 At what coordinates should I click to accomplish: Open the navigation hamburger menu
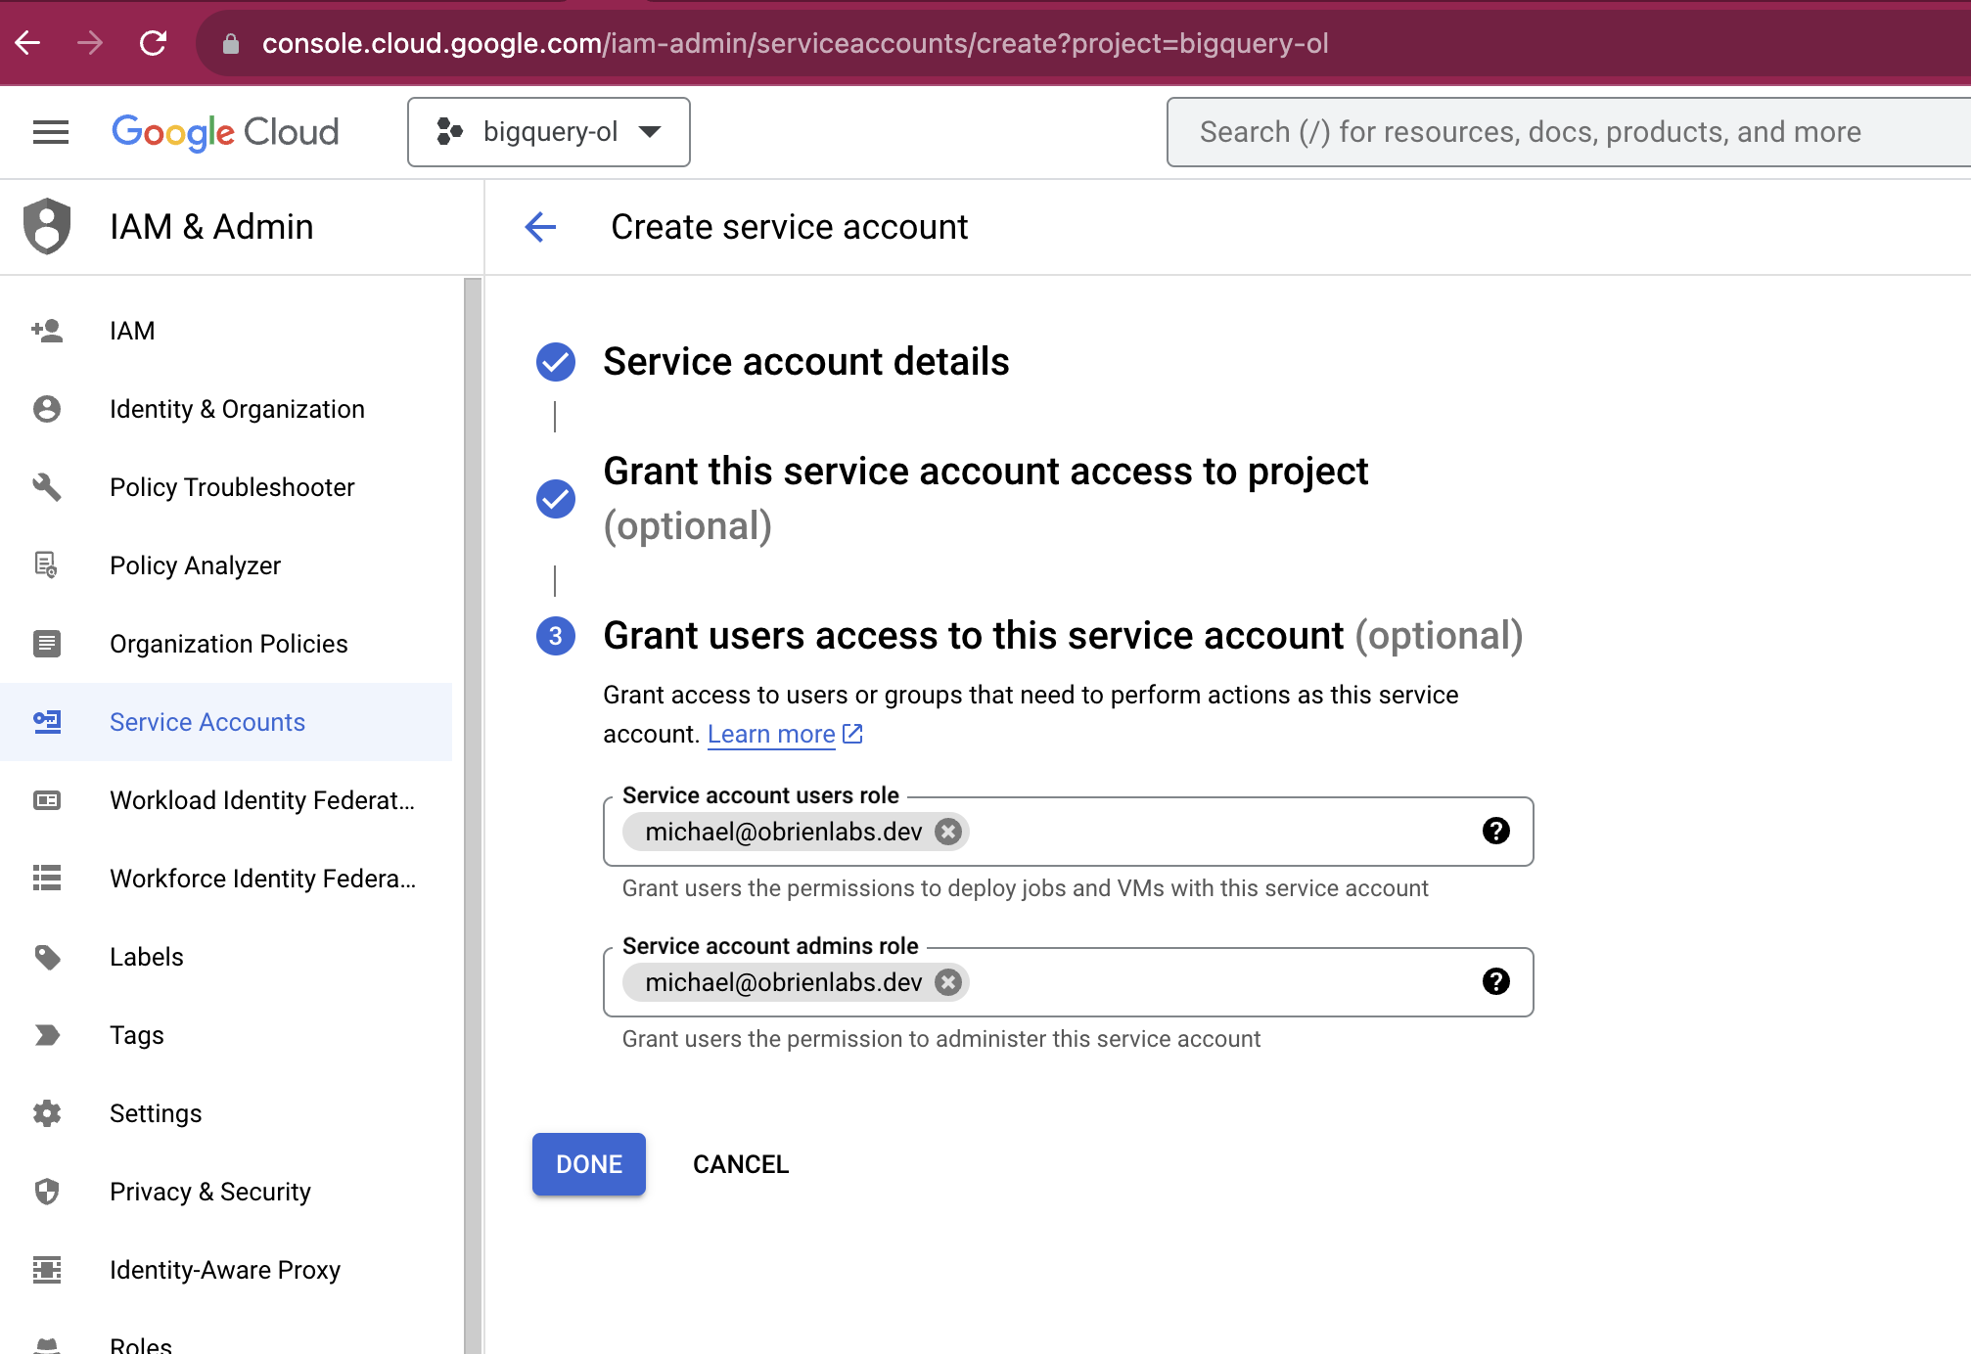[x=50, y=132]
